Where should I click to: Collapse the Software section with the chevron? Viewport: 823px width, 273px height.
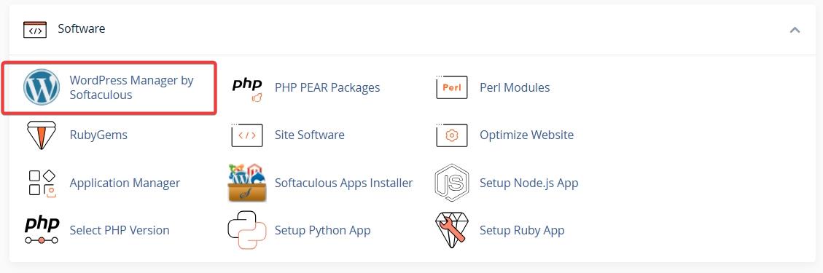(795, 30)
